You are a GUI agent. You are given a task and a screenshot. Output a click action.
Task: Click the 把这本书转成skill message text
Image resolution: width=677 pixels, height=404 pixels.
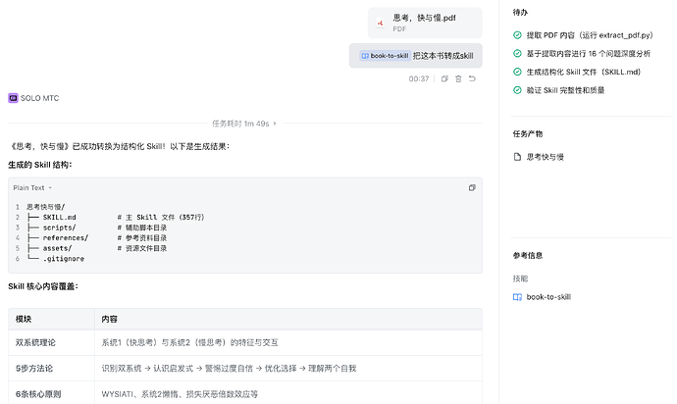pyautogui.click(x=443, y=56)
